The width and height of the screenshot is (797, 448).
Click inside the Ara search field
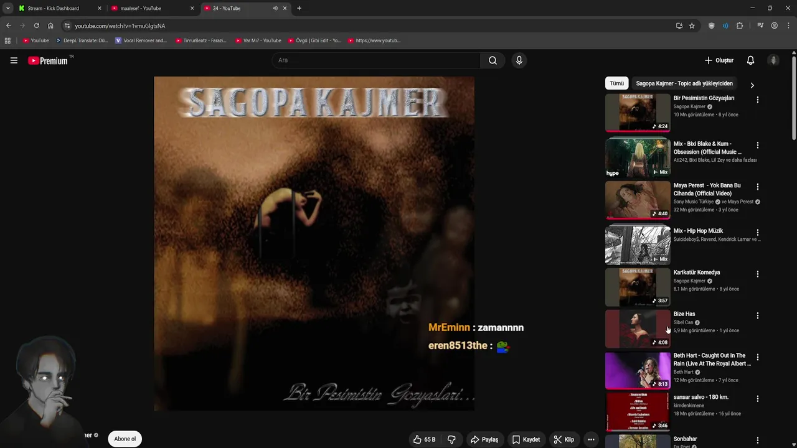pyautogui.click(x=376, y=60)
